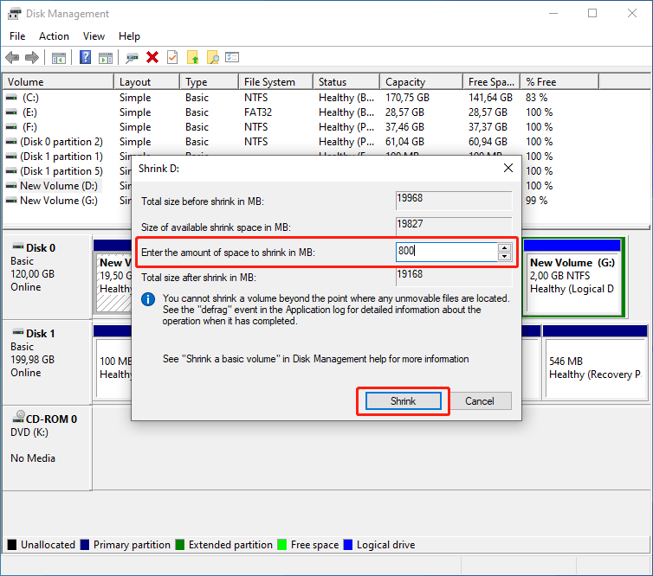The image size is (653, 576).
Task: Sort by the Capacity column header
Action: coord(422,82)
